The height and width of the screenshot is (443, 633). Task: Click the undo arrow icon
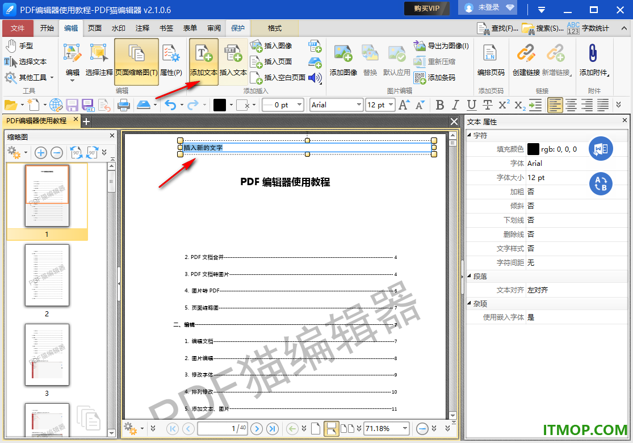coord(170,106)
